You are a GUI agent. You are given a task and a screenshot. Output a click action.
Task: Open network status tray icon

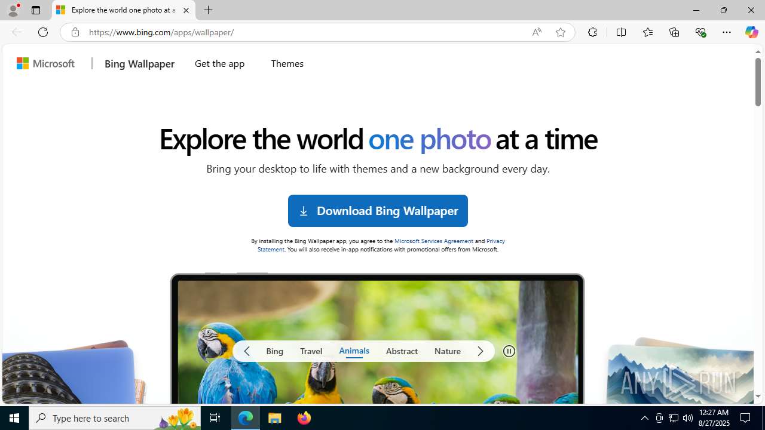coord(674,418)
